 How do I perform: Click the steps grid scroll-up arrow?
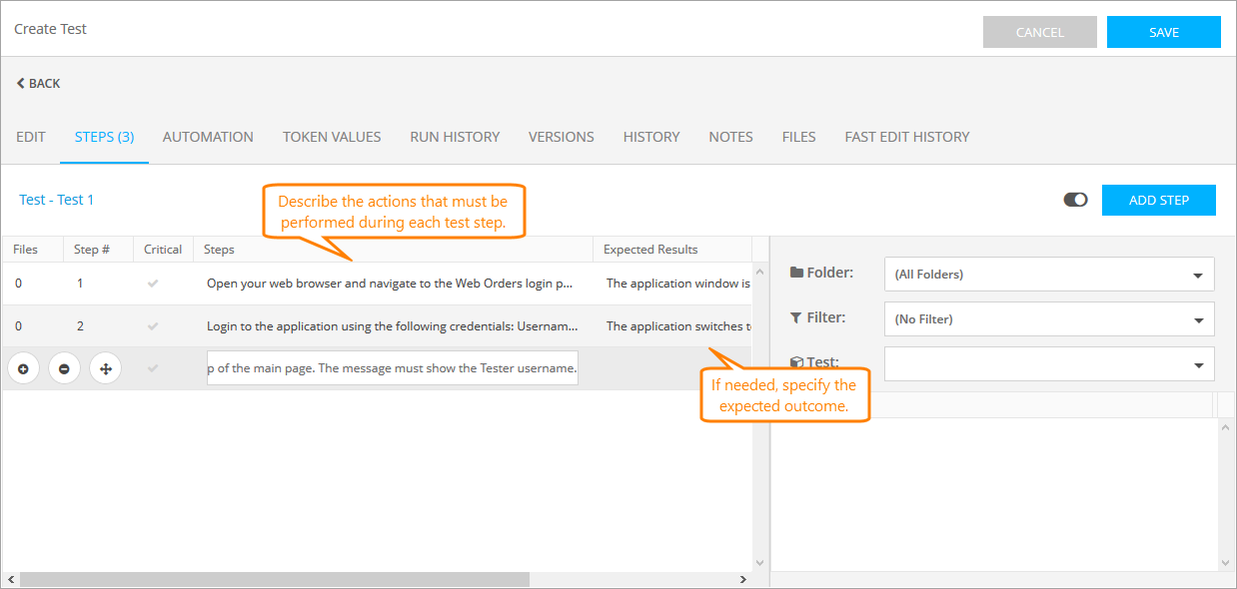click(x=759, y=272)
